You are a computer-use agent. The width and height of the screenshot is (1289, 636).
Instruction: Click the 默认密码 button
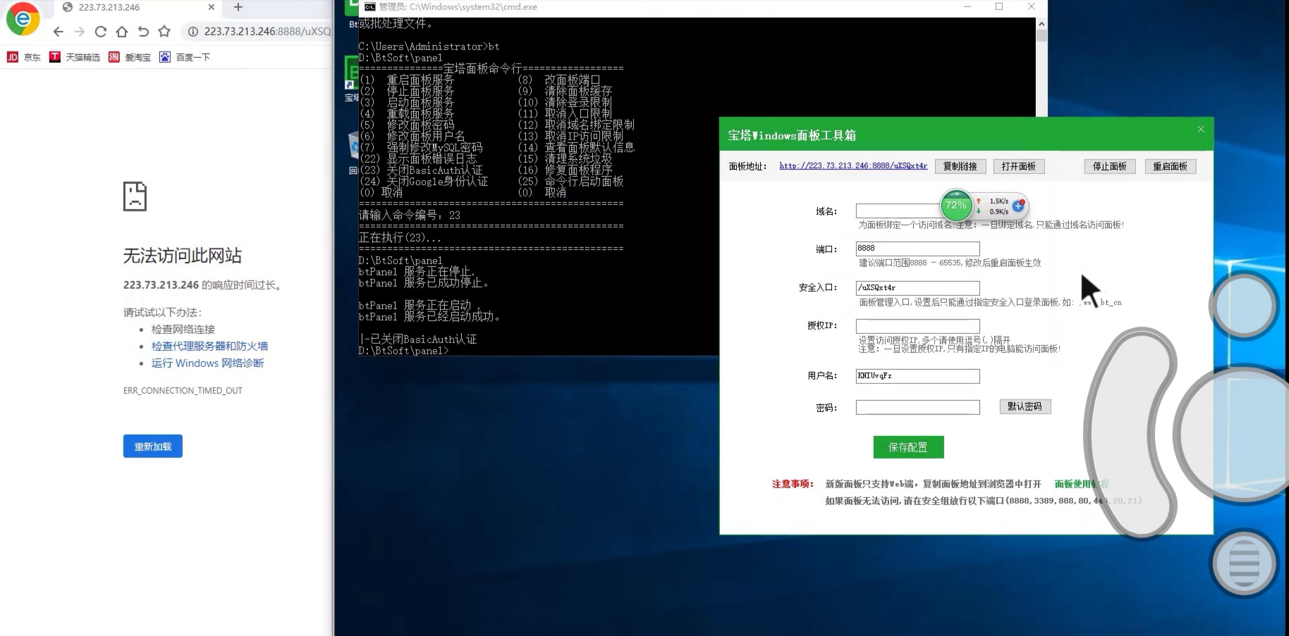(x=1025, y=406)
